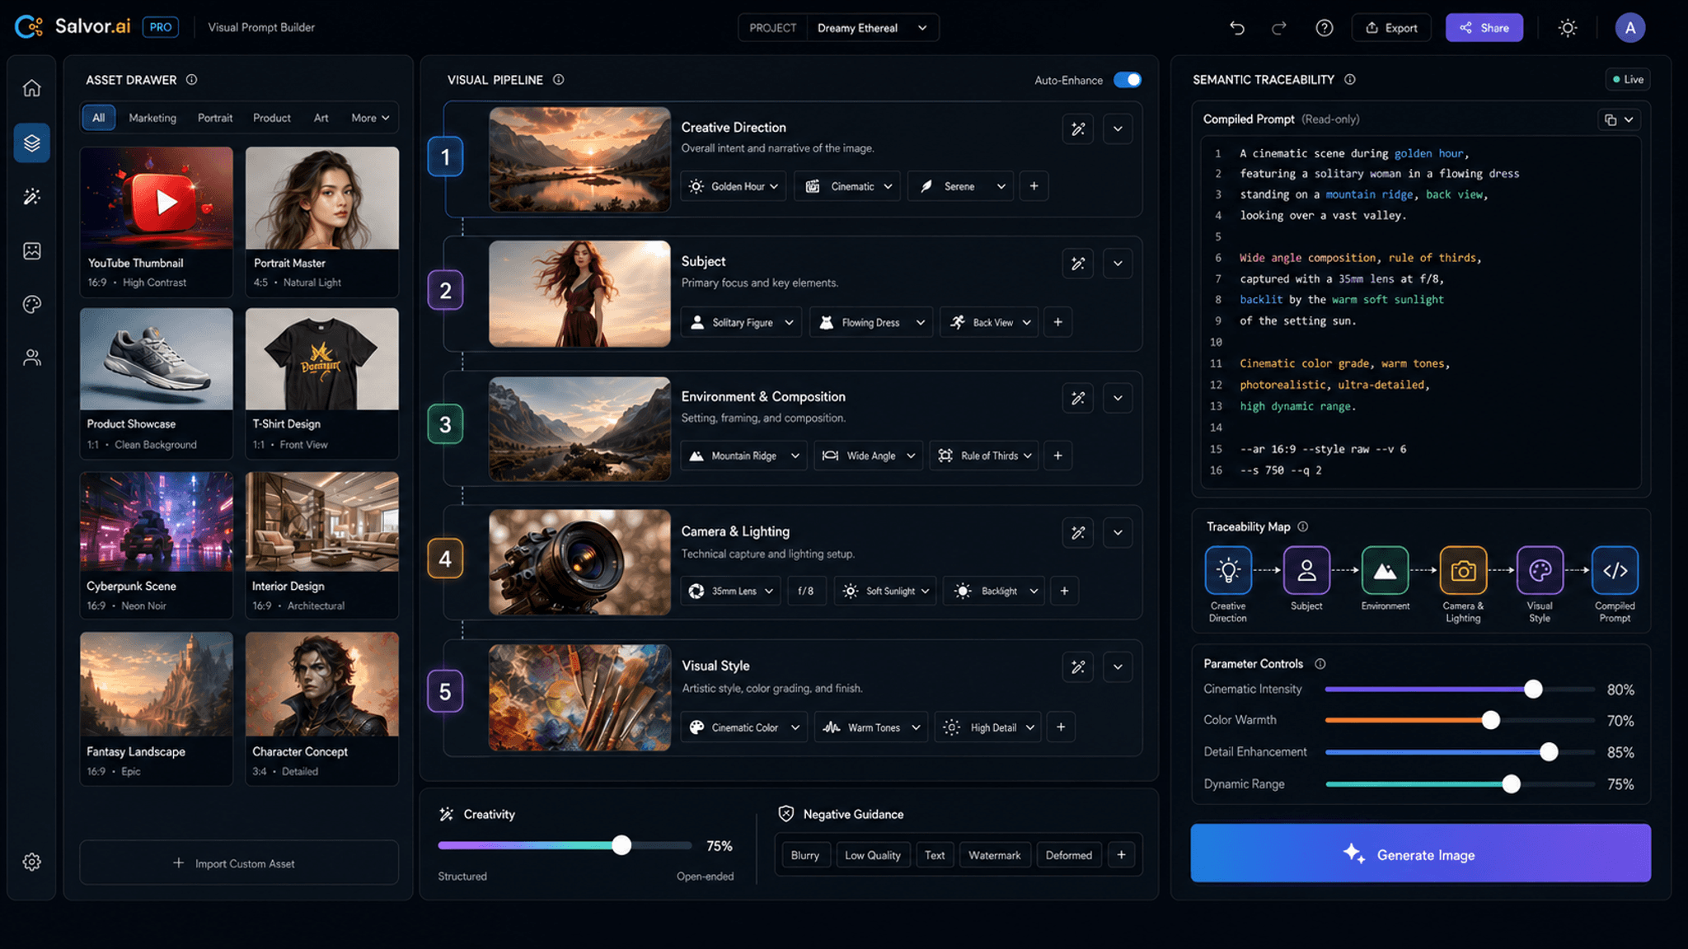
Task: Switch to the Portrait asset tab
Action: [x=215, y=118]
